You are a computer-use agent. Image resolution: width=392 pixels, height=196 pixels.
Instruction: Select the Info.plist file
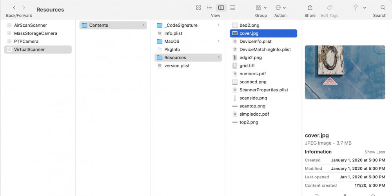pos(173,33)
